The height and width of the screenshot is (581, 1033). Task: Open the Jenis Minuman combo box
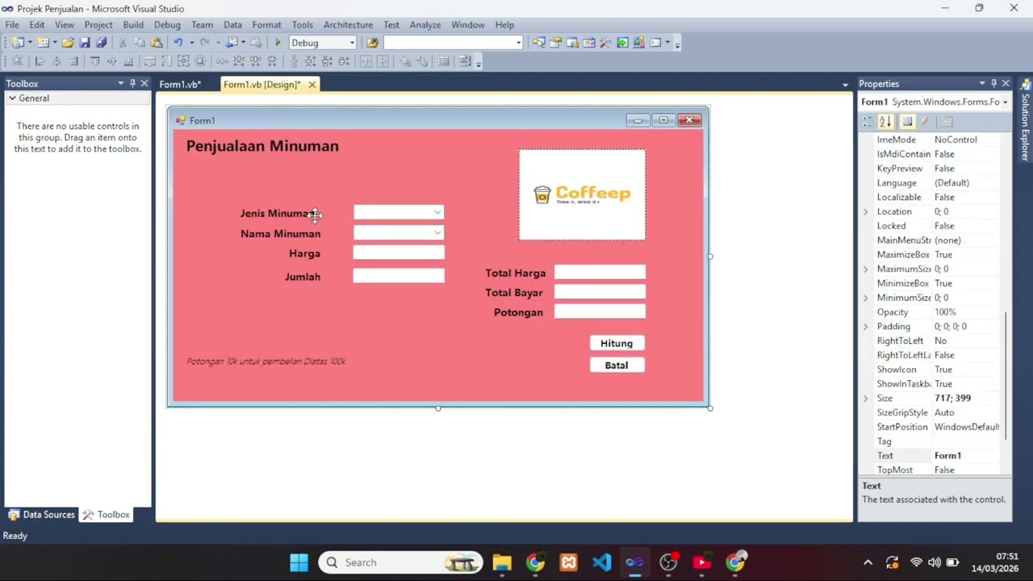tap(437, 213)
